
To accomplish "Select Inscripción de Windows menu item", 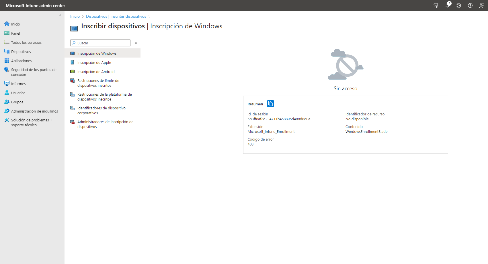I will tap(103, 53).
